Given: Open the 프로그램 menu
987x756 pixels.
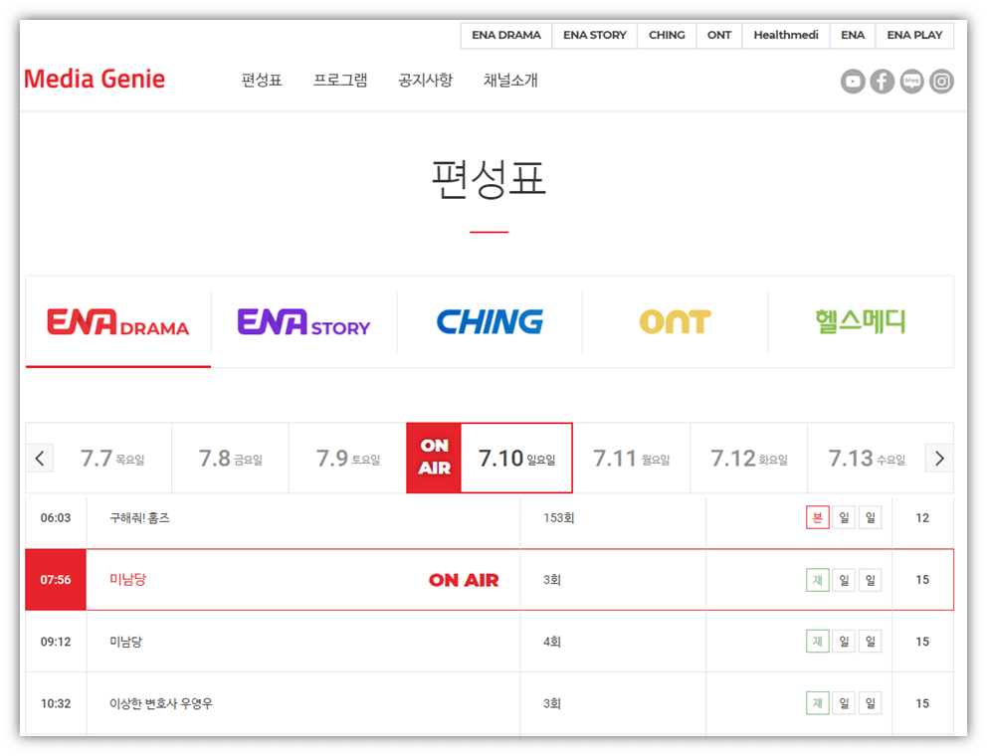Looking at the screenshot, I should [x=340, y=80].
